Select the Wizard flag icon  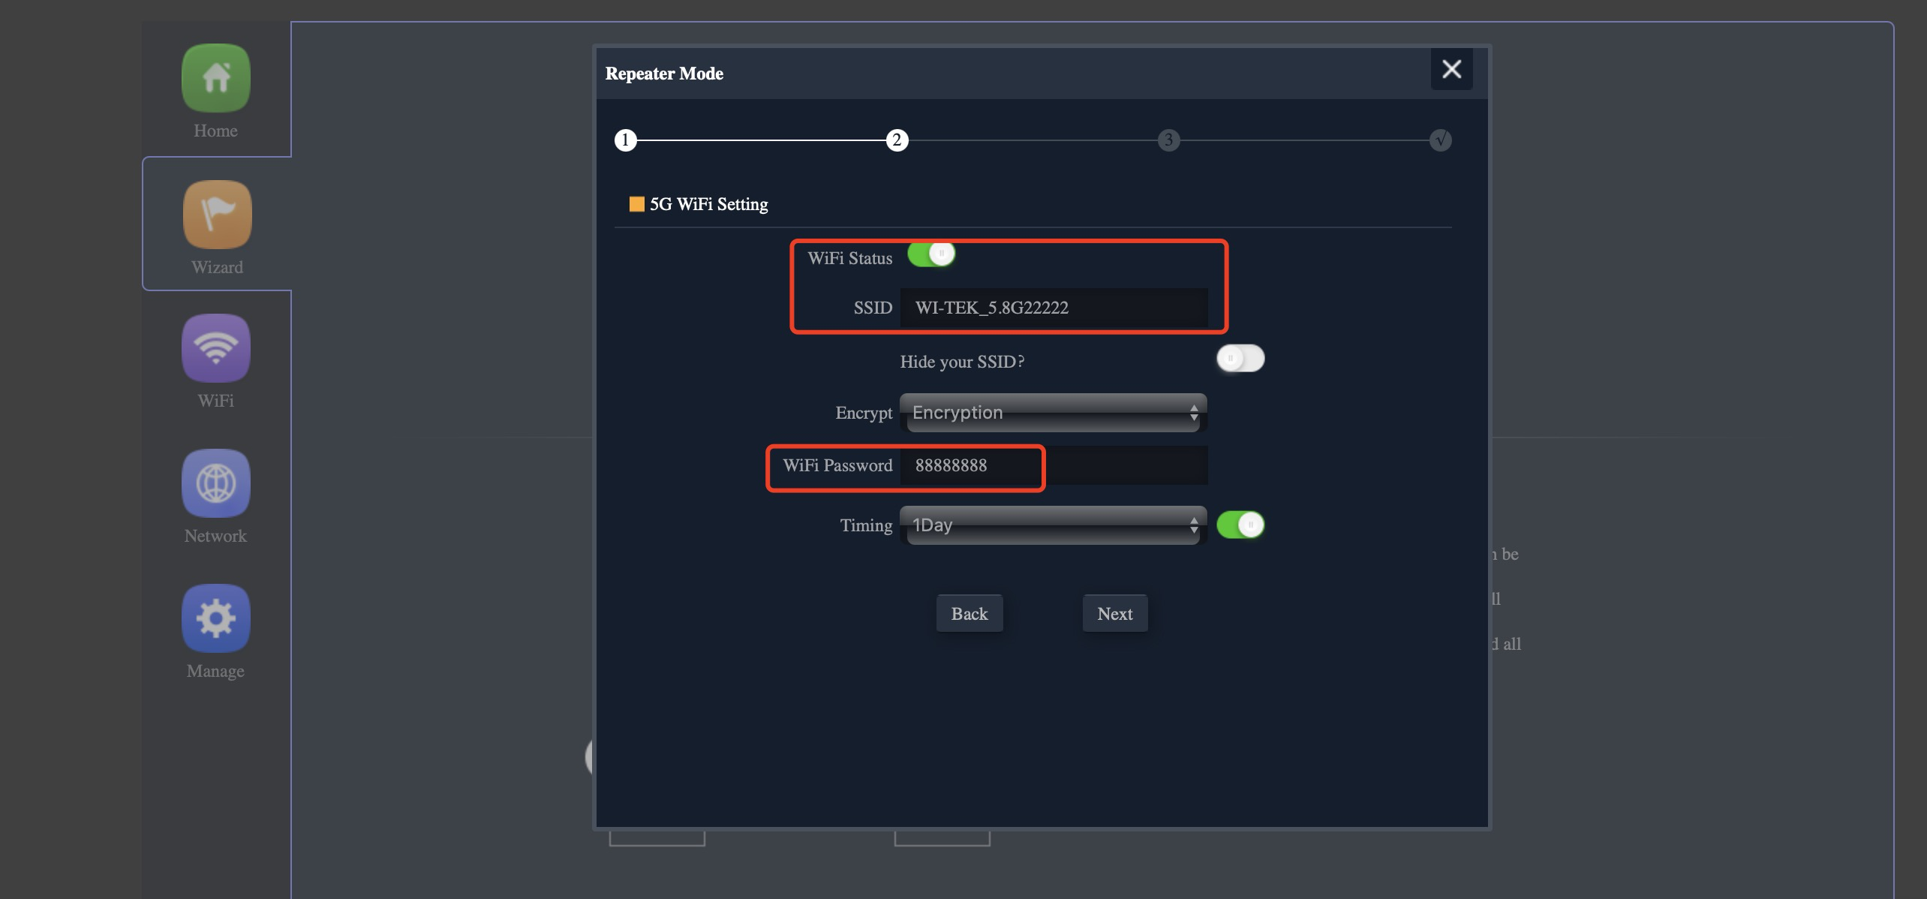pos(217,215)
